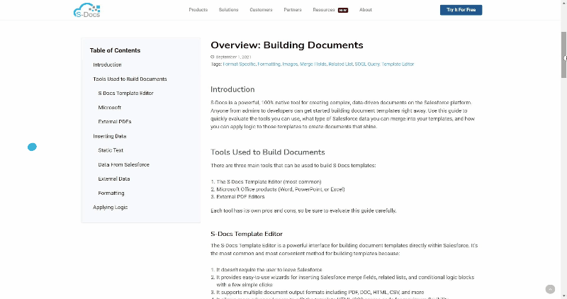Go to S-Docs Template Editor in contents
The height and width of the screenshot is (299, 567).
click(125, 93)
